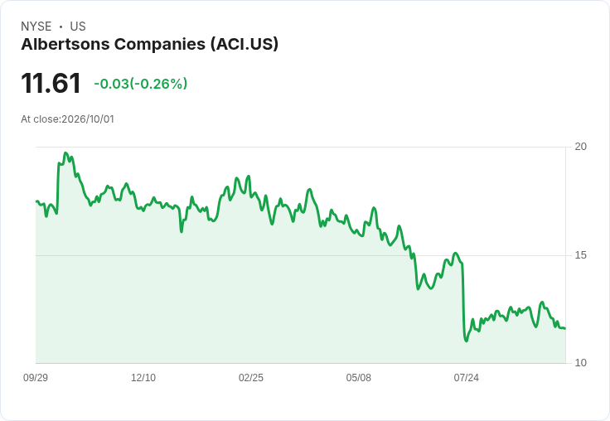Click the Albertsons Companies (ACI.US) title

[x=150, y=45]
